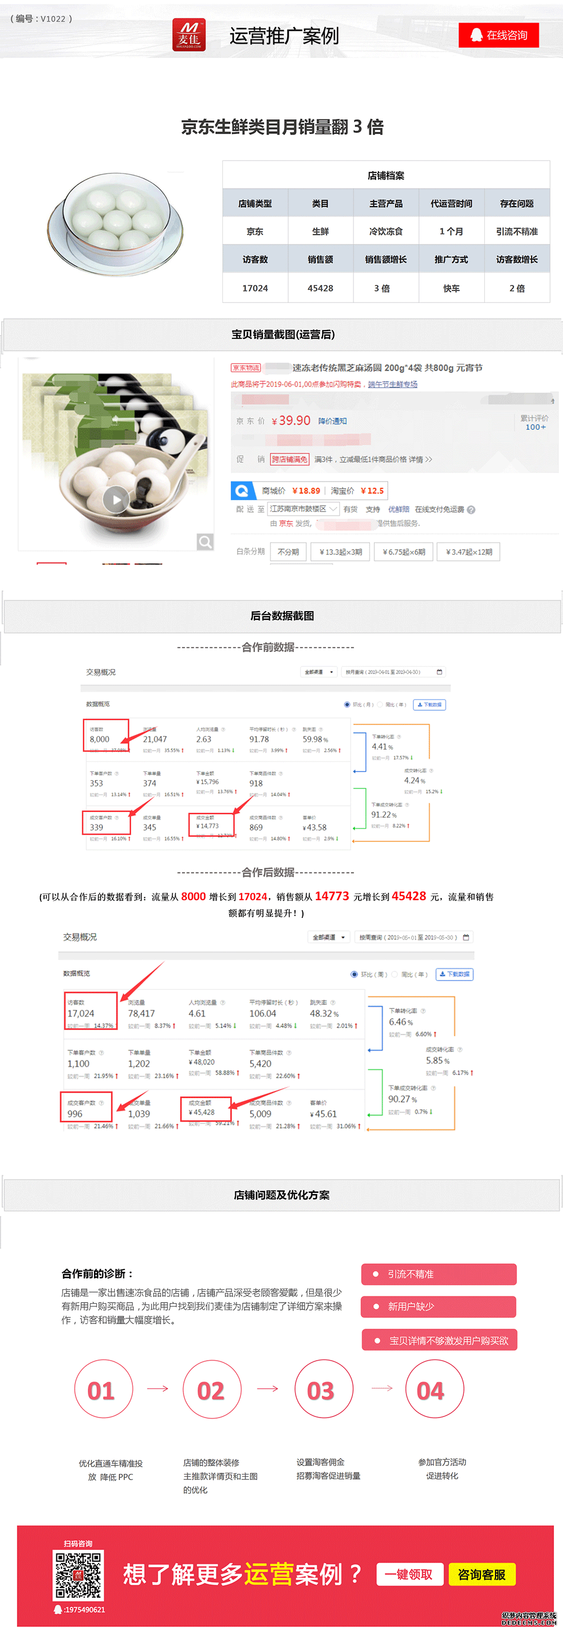Click help icon beside 下单转化率 6.46%
This screenshot has width=563, height=1631.
point(423,1010)
